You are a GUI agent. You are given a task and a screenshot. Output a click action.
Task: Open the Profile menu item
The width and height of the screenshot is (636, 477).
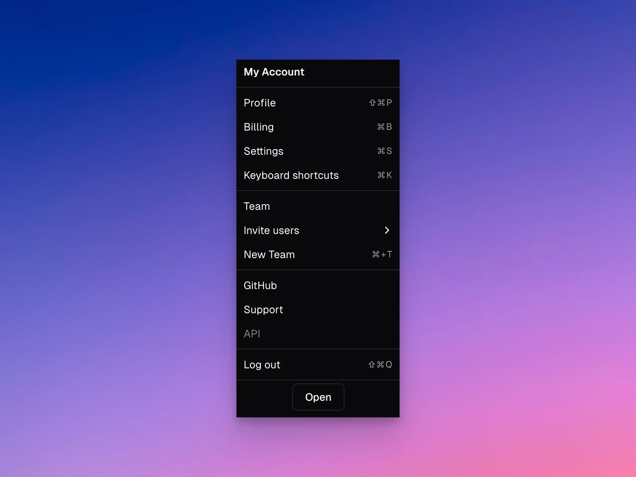point(318,103)
